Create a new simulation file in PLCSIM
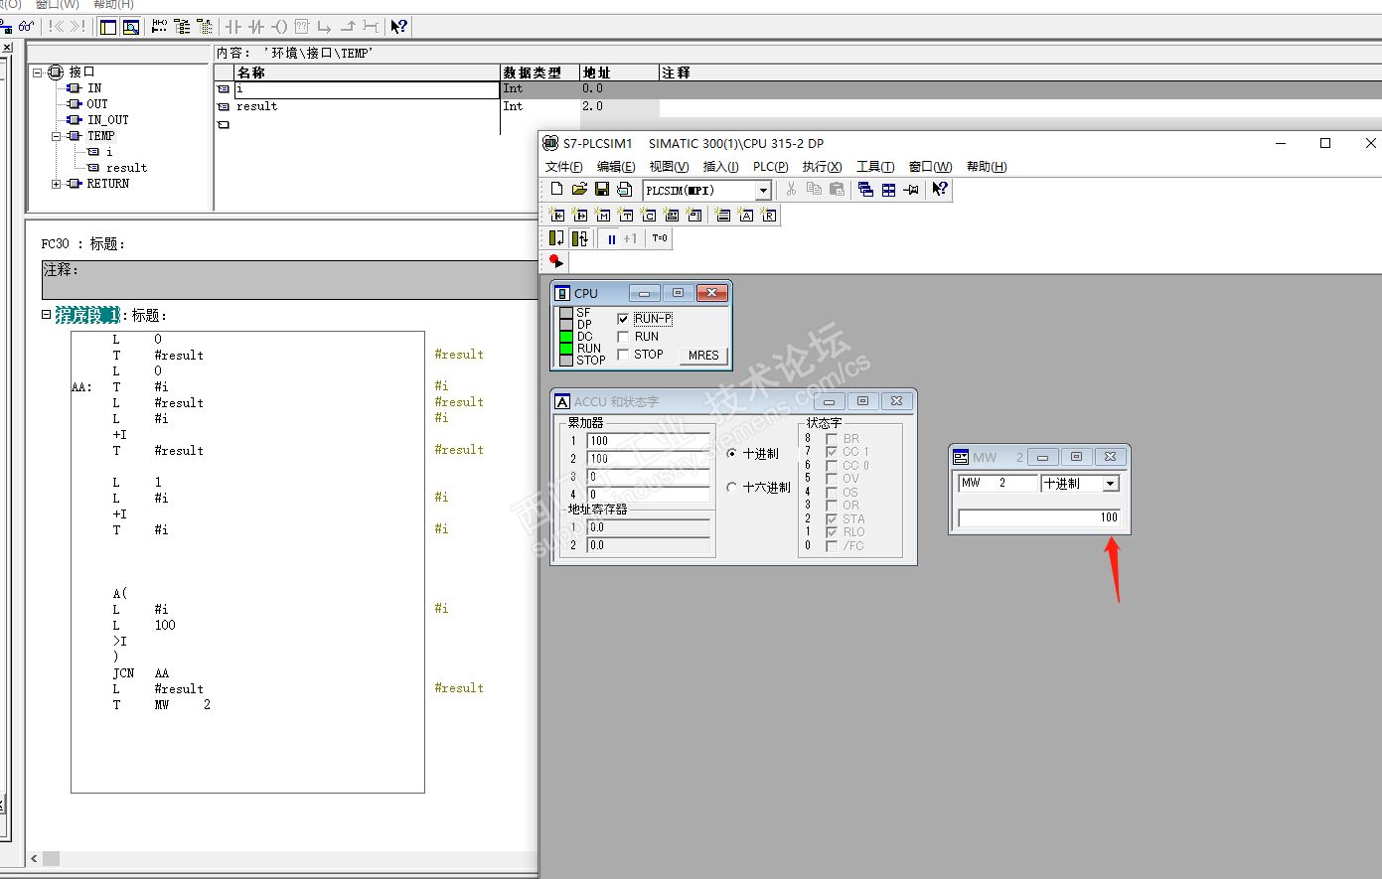This screenshot has height=879, width=1382. pos(556,190)
